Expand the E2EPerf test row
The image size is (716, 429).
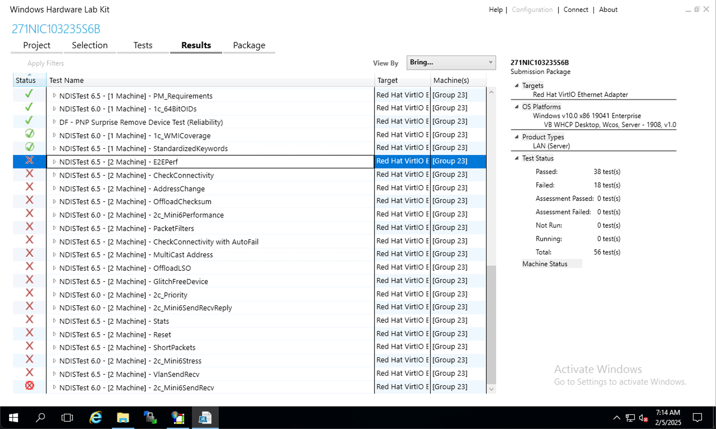[x=54, y=162]
